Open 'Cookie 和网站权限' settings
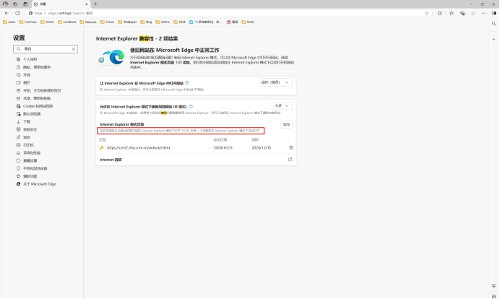 (38, 105)
